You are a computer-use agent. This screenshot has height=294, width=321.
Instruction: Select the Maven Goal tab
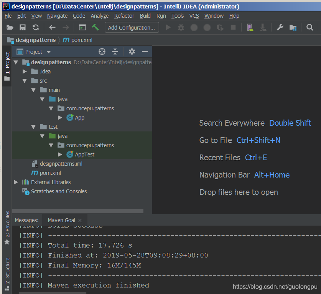pyautogui.click(x=61, y=220)
